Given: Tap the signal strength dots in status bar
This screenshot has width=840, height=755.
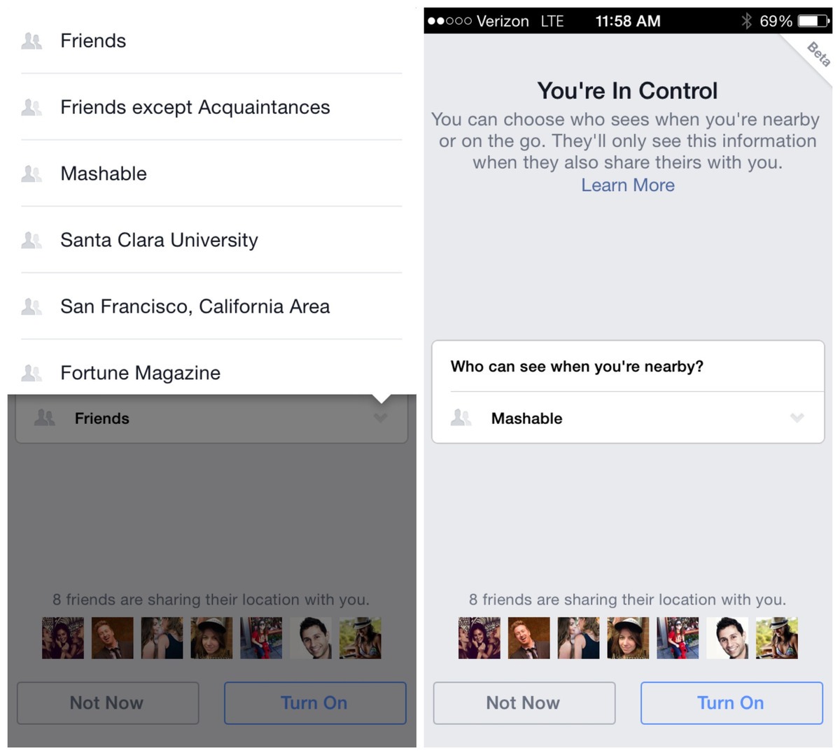Looking at the screenshot, I should [x=449, y=21].
